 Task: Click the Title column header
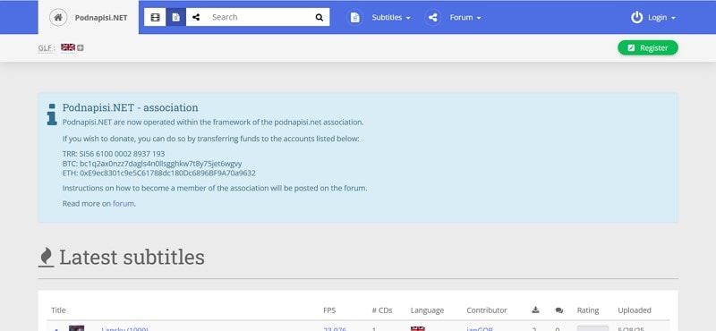pyautogui.click(x=58, y=310)
